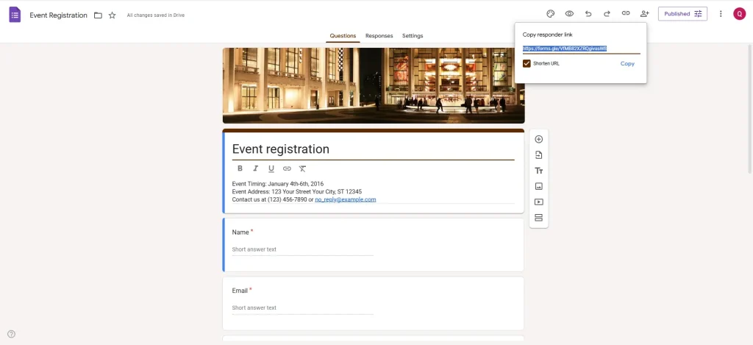753x345 pixels.
Task: Apply italic to the form title
Action: tap(255, 168)
